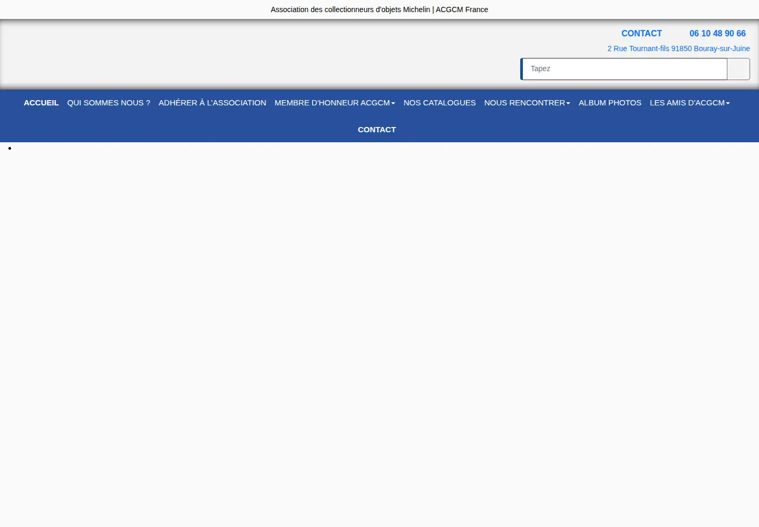Screen dimensions: 759x527
Task: Open QUI SOMMES NOUS ? page
Action: click(109, 103)
